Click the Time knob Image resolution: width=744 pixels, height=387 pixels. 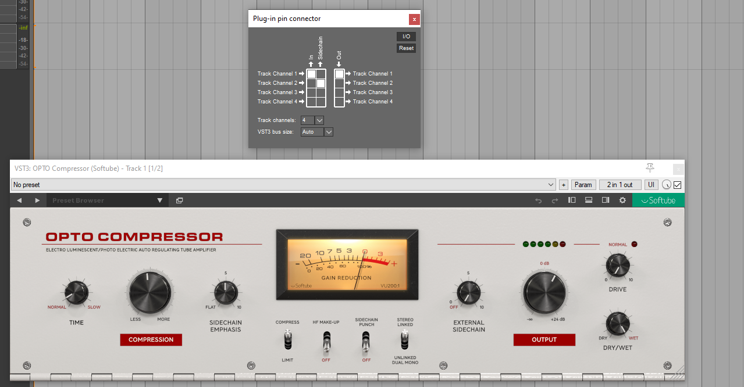[76, 292]
